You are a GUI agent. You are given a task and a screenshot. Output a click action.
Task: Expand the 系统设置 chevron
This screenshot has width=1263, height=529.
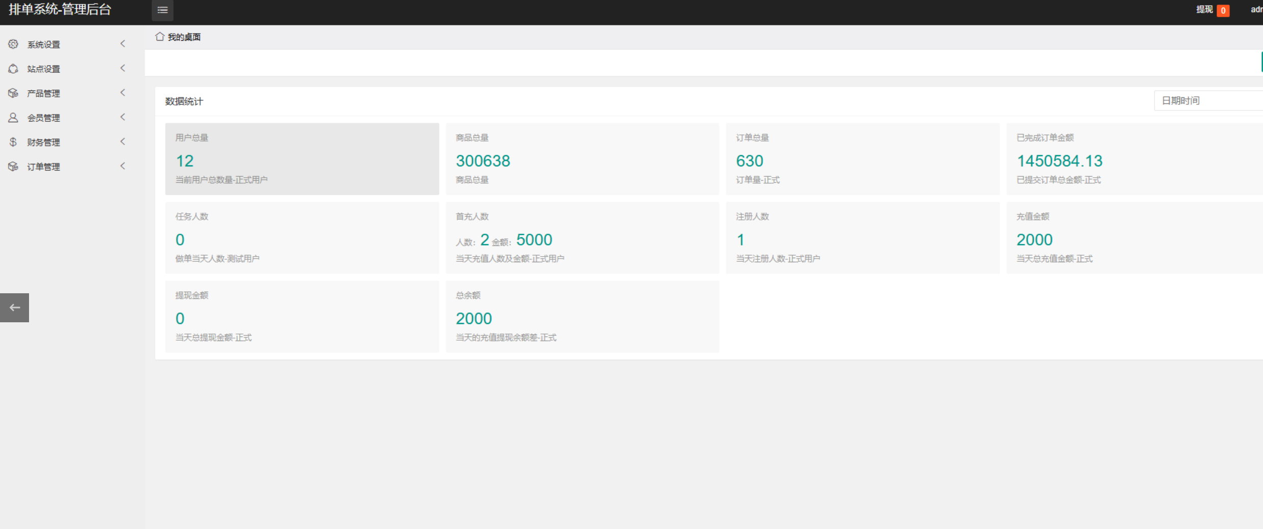point(123,44)
